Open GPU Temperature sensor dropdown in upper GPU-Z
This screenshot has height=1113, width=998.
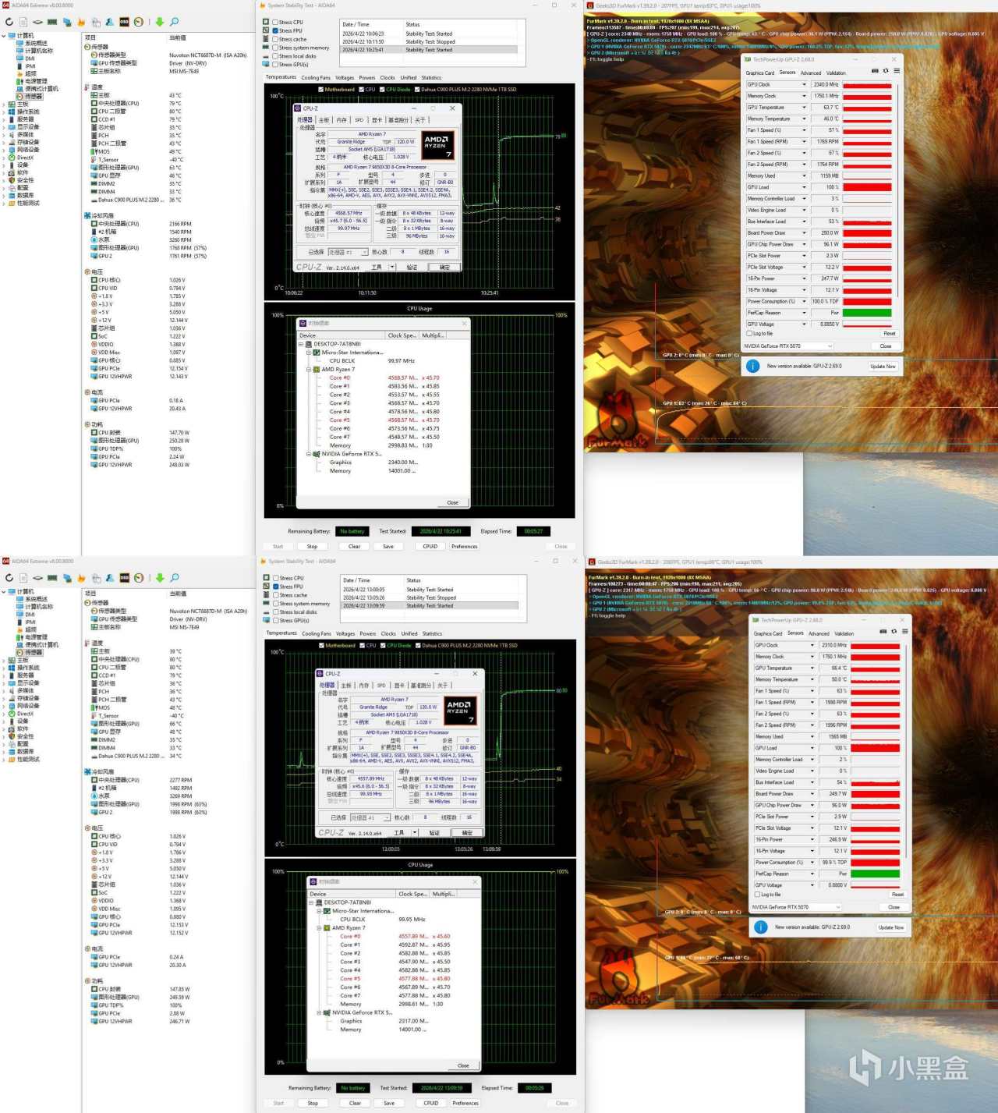(805, 108)
